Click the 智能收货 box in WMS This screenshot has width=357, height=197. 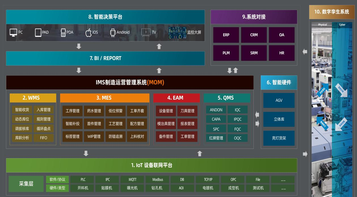click(22, 110)
